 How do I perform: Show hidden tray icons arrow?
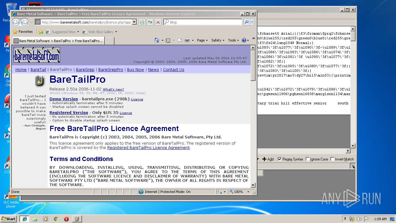point(345,219)
